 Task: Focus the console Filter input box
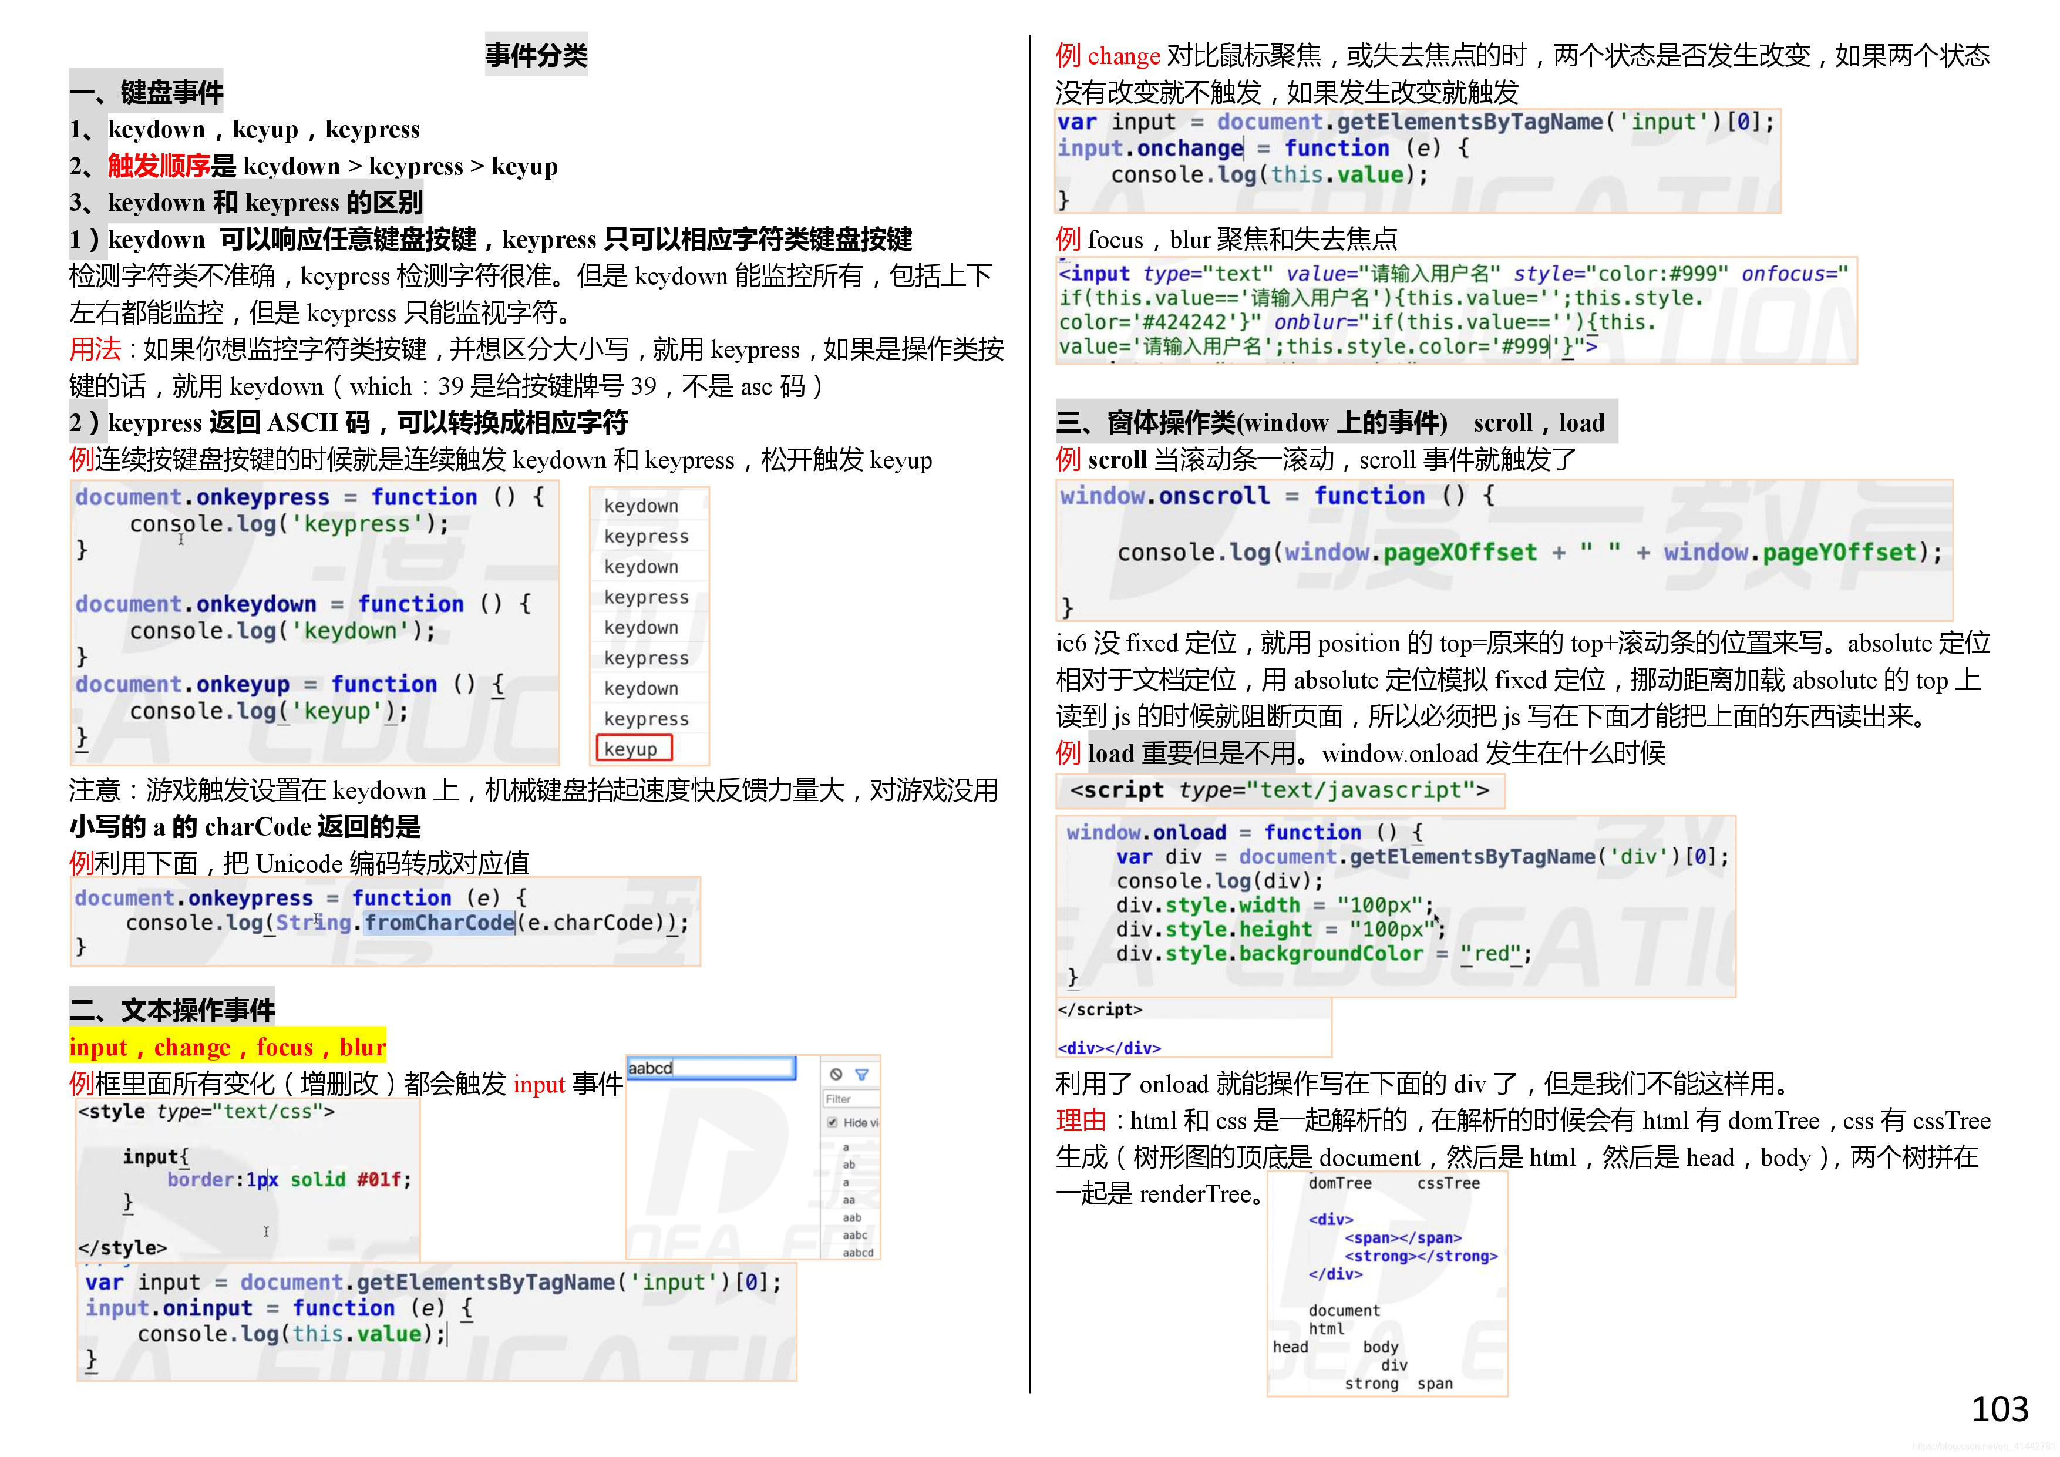coord(850,1099)
